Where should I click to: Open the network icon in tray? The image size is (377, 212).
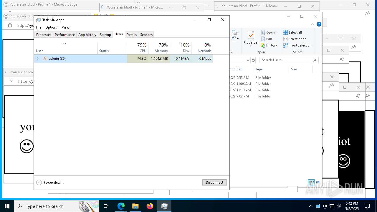(x=332, y=206)
